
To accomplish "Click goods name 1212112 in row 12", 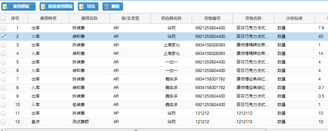I will coord(244,122).
